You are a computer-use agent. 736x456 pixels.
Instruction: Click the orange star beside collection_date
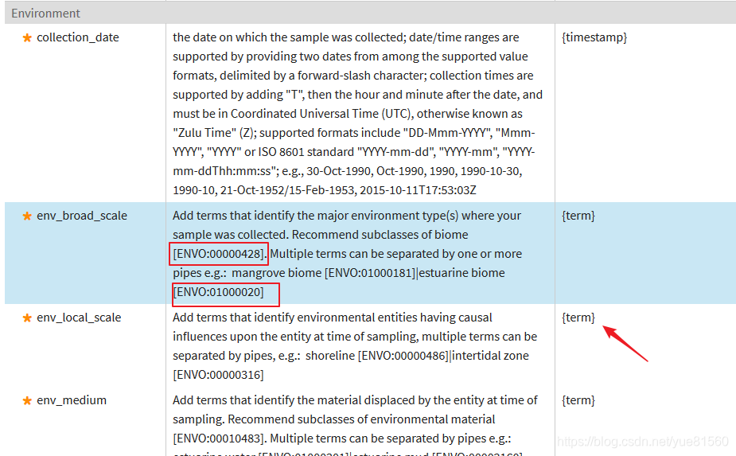(x=27, y=37)
